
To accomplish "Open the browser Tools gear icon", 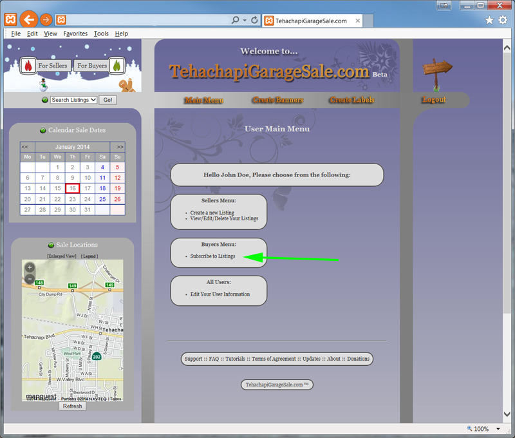I will coord(503,21).
